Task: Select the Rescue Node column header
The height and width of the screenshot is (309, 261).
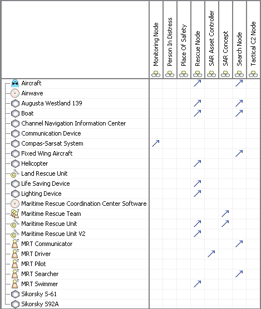Action: tap(198, 40)
